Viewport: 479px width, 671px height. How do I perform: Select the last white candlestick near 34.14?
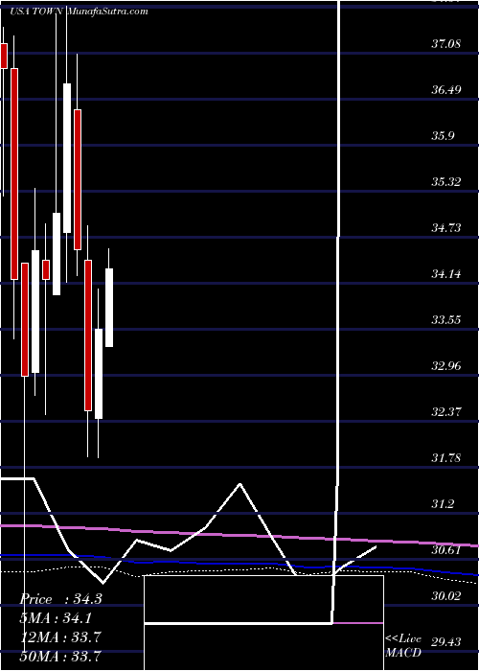coord(109,308)
